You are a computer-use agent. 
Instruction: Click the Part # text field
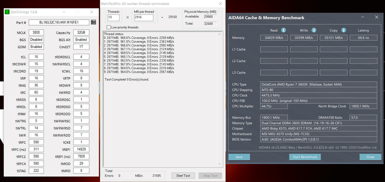coord(59,22)
